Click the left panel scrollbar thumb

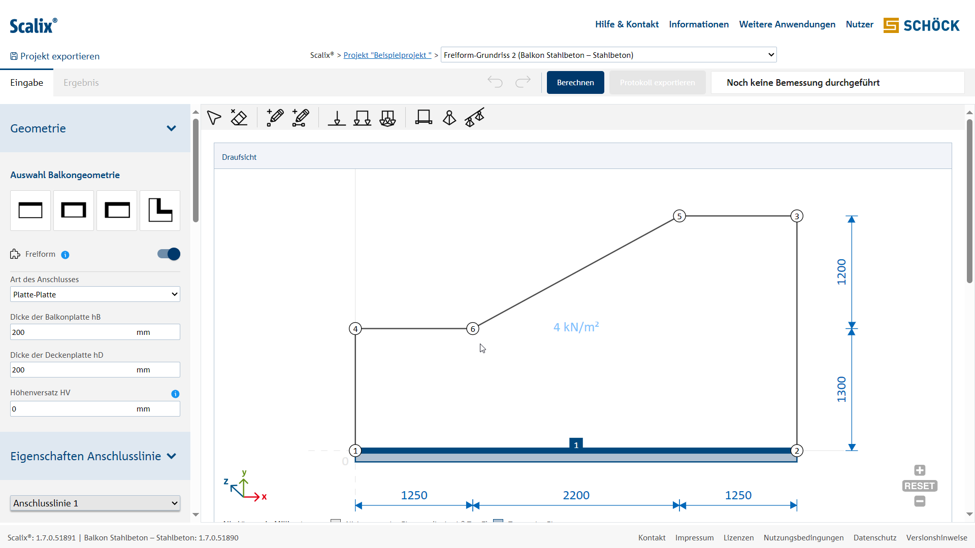pyautogui.click(x=196, y=170)
